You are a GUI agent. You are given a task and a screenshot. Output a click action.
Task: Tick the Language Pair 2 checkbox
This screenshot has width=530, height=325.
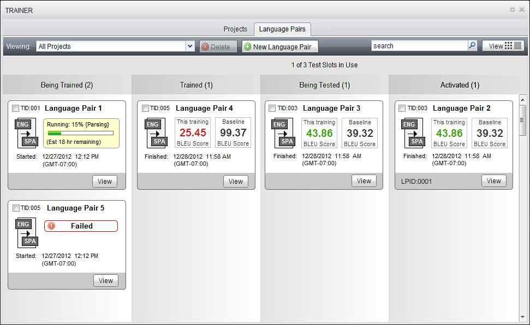click(402, 109)
